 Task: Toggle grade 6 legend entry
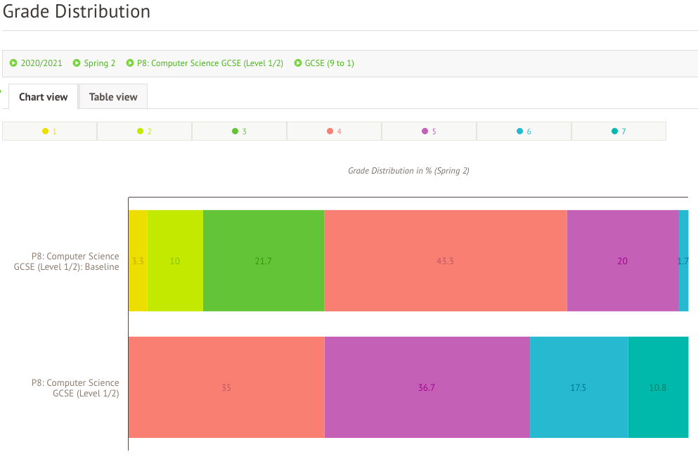(x=524, y=131)
